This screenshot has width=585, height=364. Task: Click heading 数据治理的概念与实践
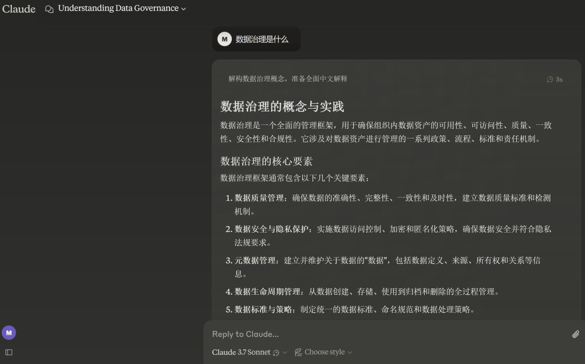tap(282, 107)
